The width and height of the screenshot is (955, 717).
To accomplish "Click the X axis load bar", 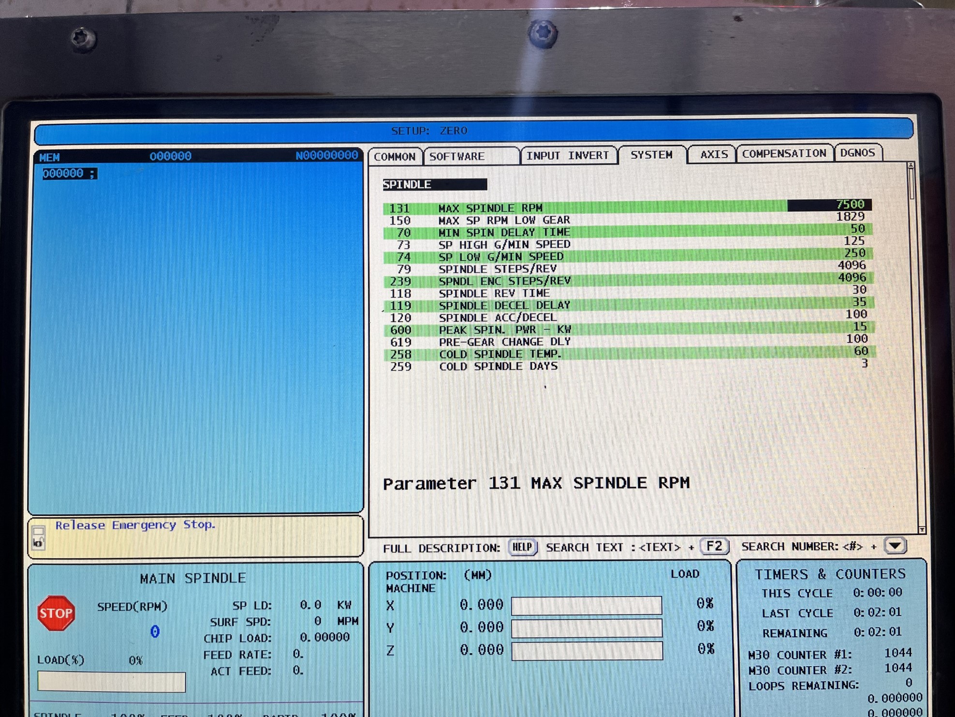I will click(x=586, y=605).
